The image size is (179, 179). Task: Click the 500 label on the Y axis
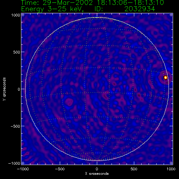tap(17, 52)
